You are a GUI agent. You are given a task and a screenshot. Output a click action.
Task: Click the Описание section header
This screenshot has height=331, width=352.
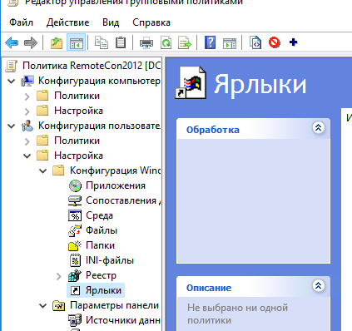[x=253, y=287]
